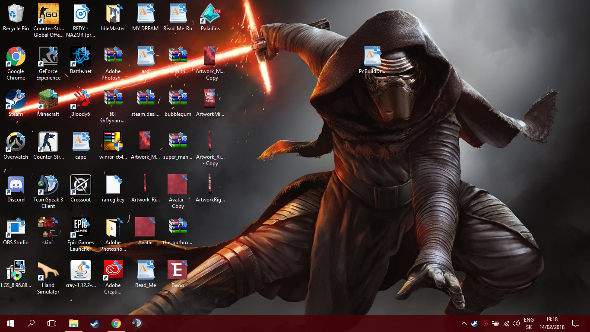Screen dimensions: 590x332
Task: Select the Overwatch desktop shortcut
Action: pos(16,142)
